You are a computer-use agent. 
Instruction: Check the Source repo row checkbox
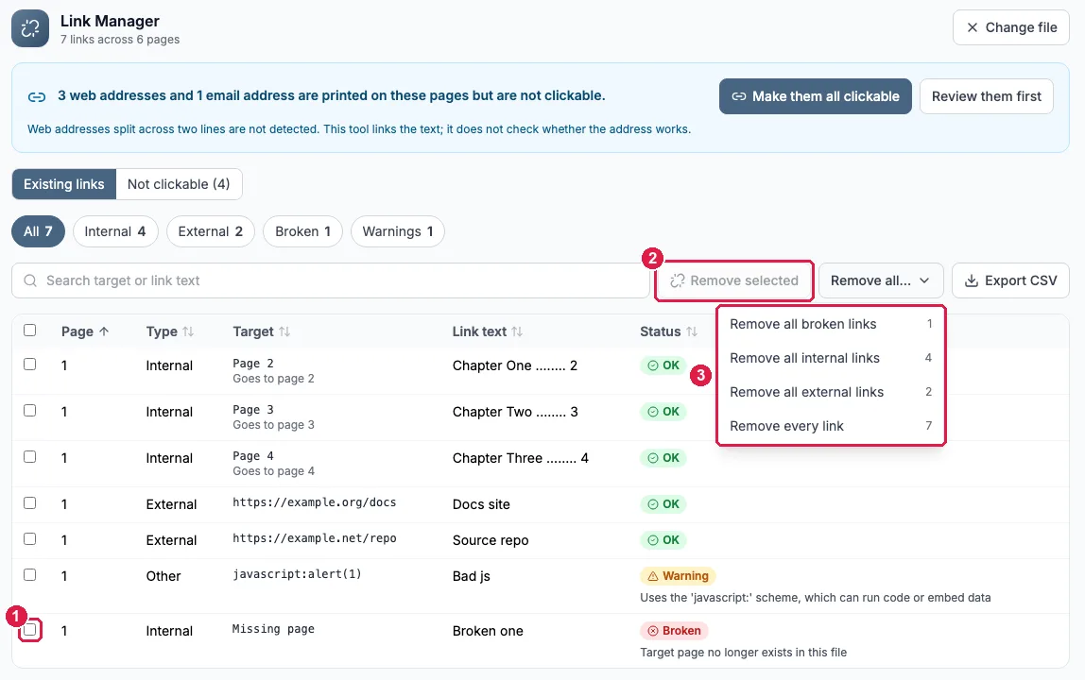[x=29, y=539]
